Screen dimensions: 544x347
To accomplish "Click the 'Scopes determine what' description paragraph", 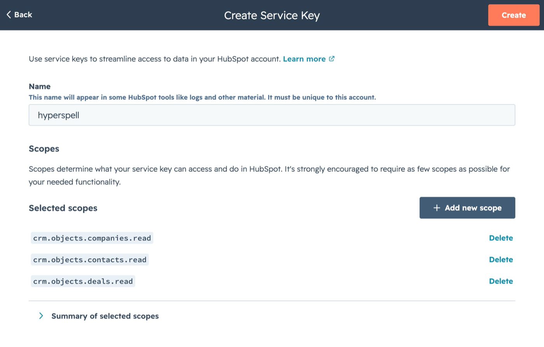I will click(x=269, y=175).
